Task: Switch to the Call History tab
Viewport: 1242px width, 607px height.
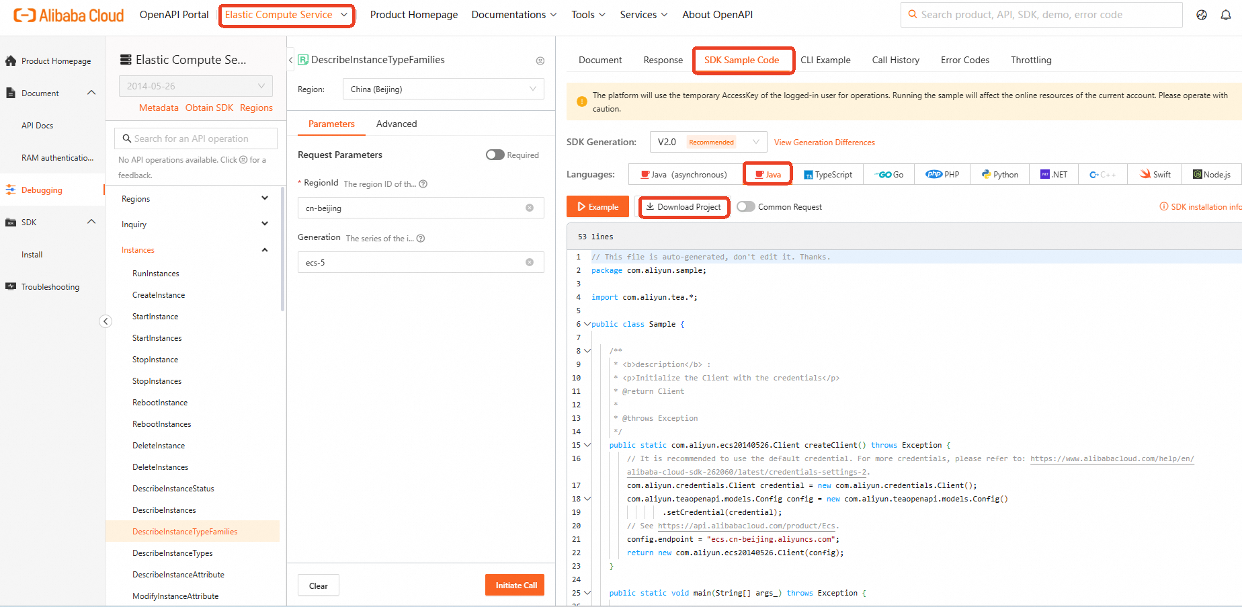Action: point(896,60)
